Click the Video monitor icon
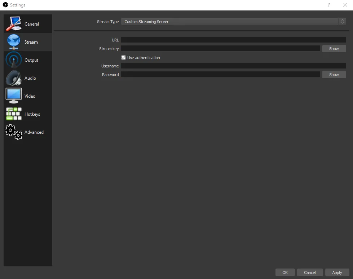The image size is (353, 279). (x=14, y=96)
